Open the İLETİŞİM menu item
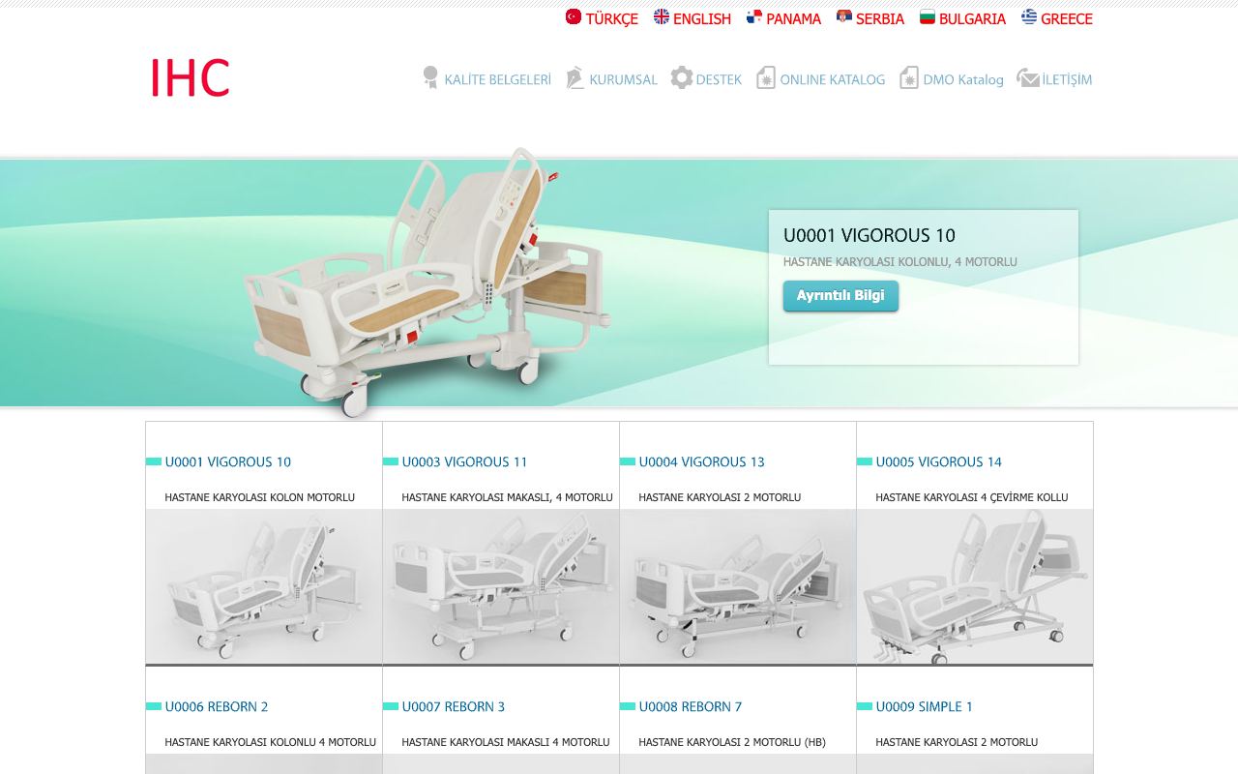The image size is (1238, 774). (x=1067, y=79)
